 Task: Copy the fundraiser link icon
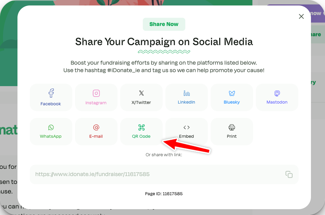click(289, 174)
